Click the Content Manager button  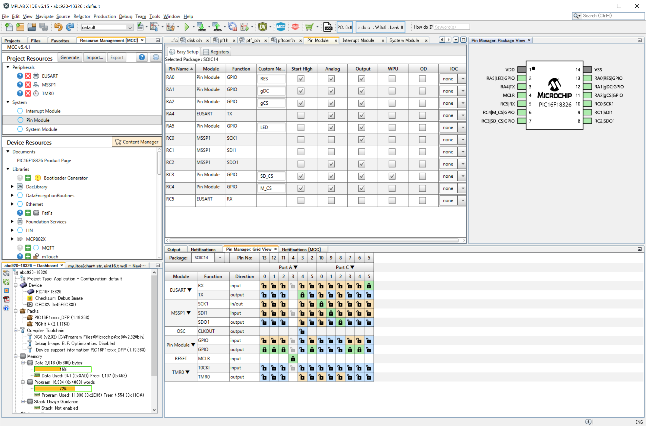[136, 142]
